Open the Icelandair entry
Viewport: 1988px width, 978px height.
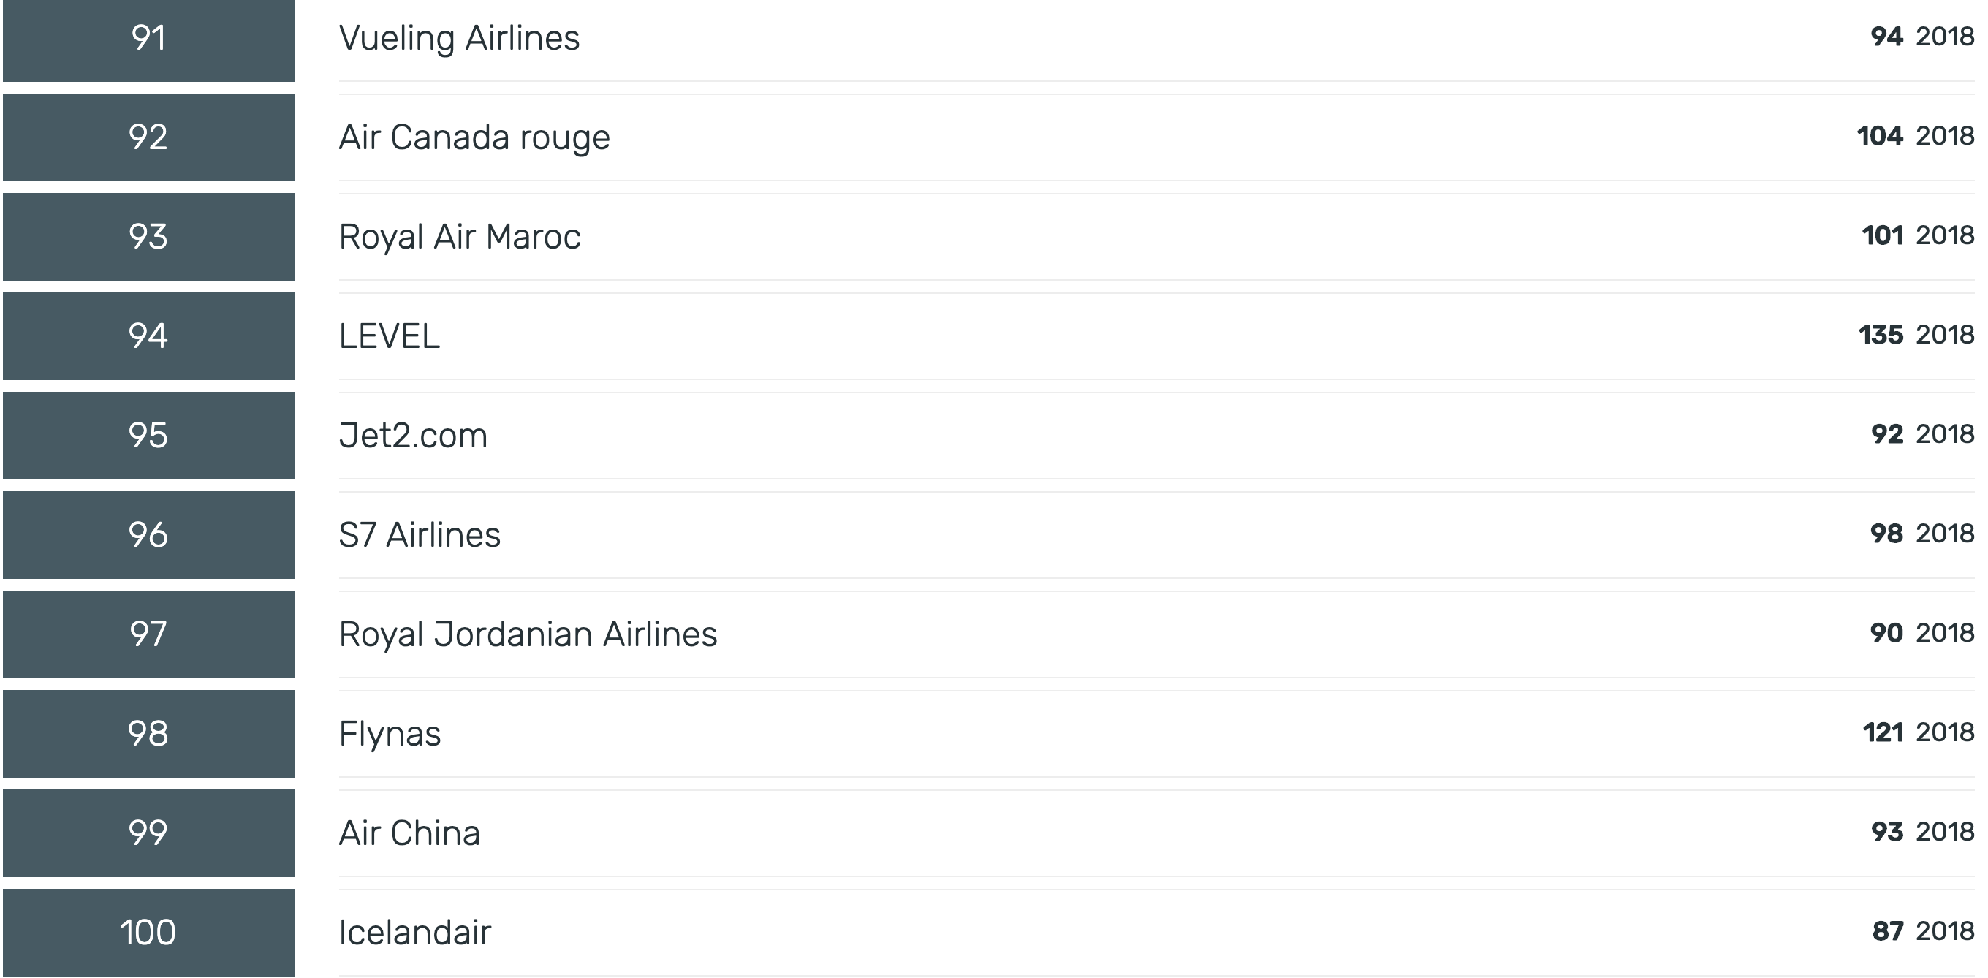[x=414, y=933]
